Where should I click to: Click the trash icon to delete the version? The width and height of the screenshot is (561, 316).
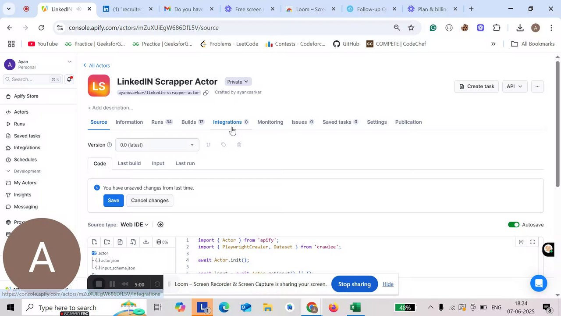tap(239, 145)
